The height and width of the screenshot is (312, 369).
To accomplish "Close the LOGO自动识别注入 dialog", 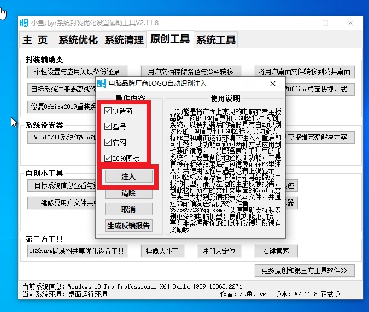I will click(x=273, y=84).
